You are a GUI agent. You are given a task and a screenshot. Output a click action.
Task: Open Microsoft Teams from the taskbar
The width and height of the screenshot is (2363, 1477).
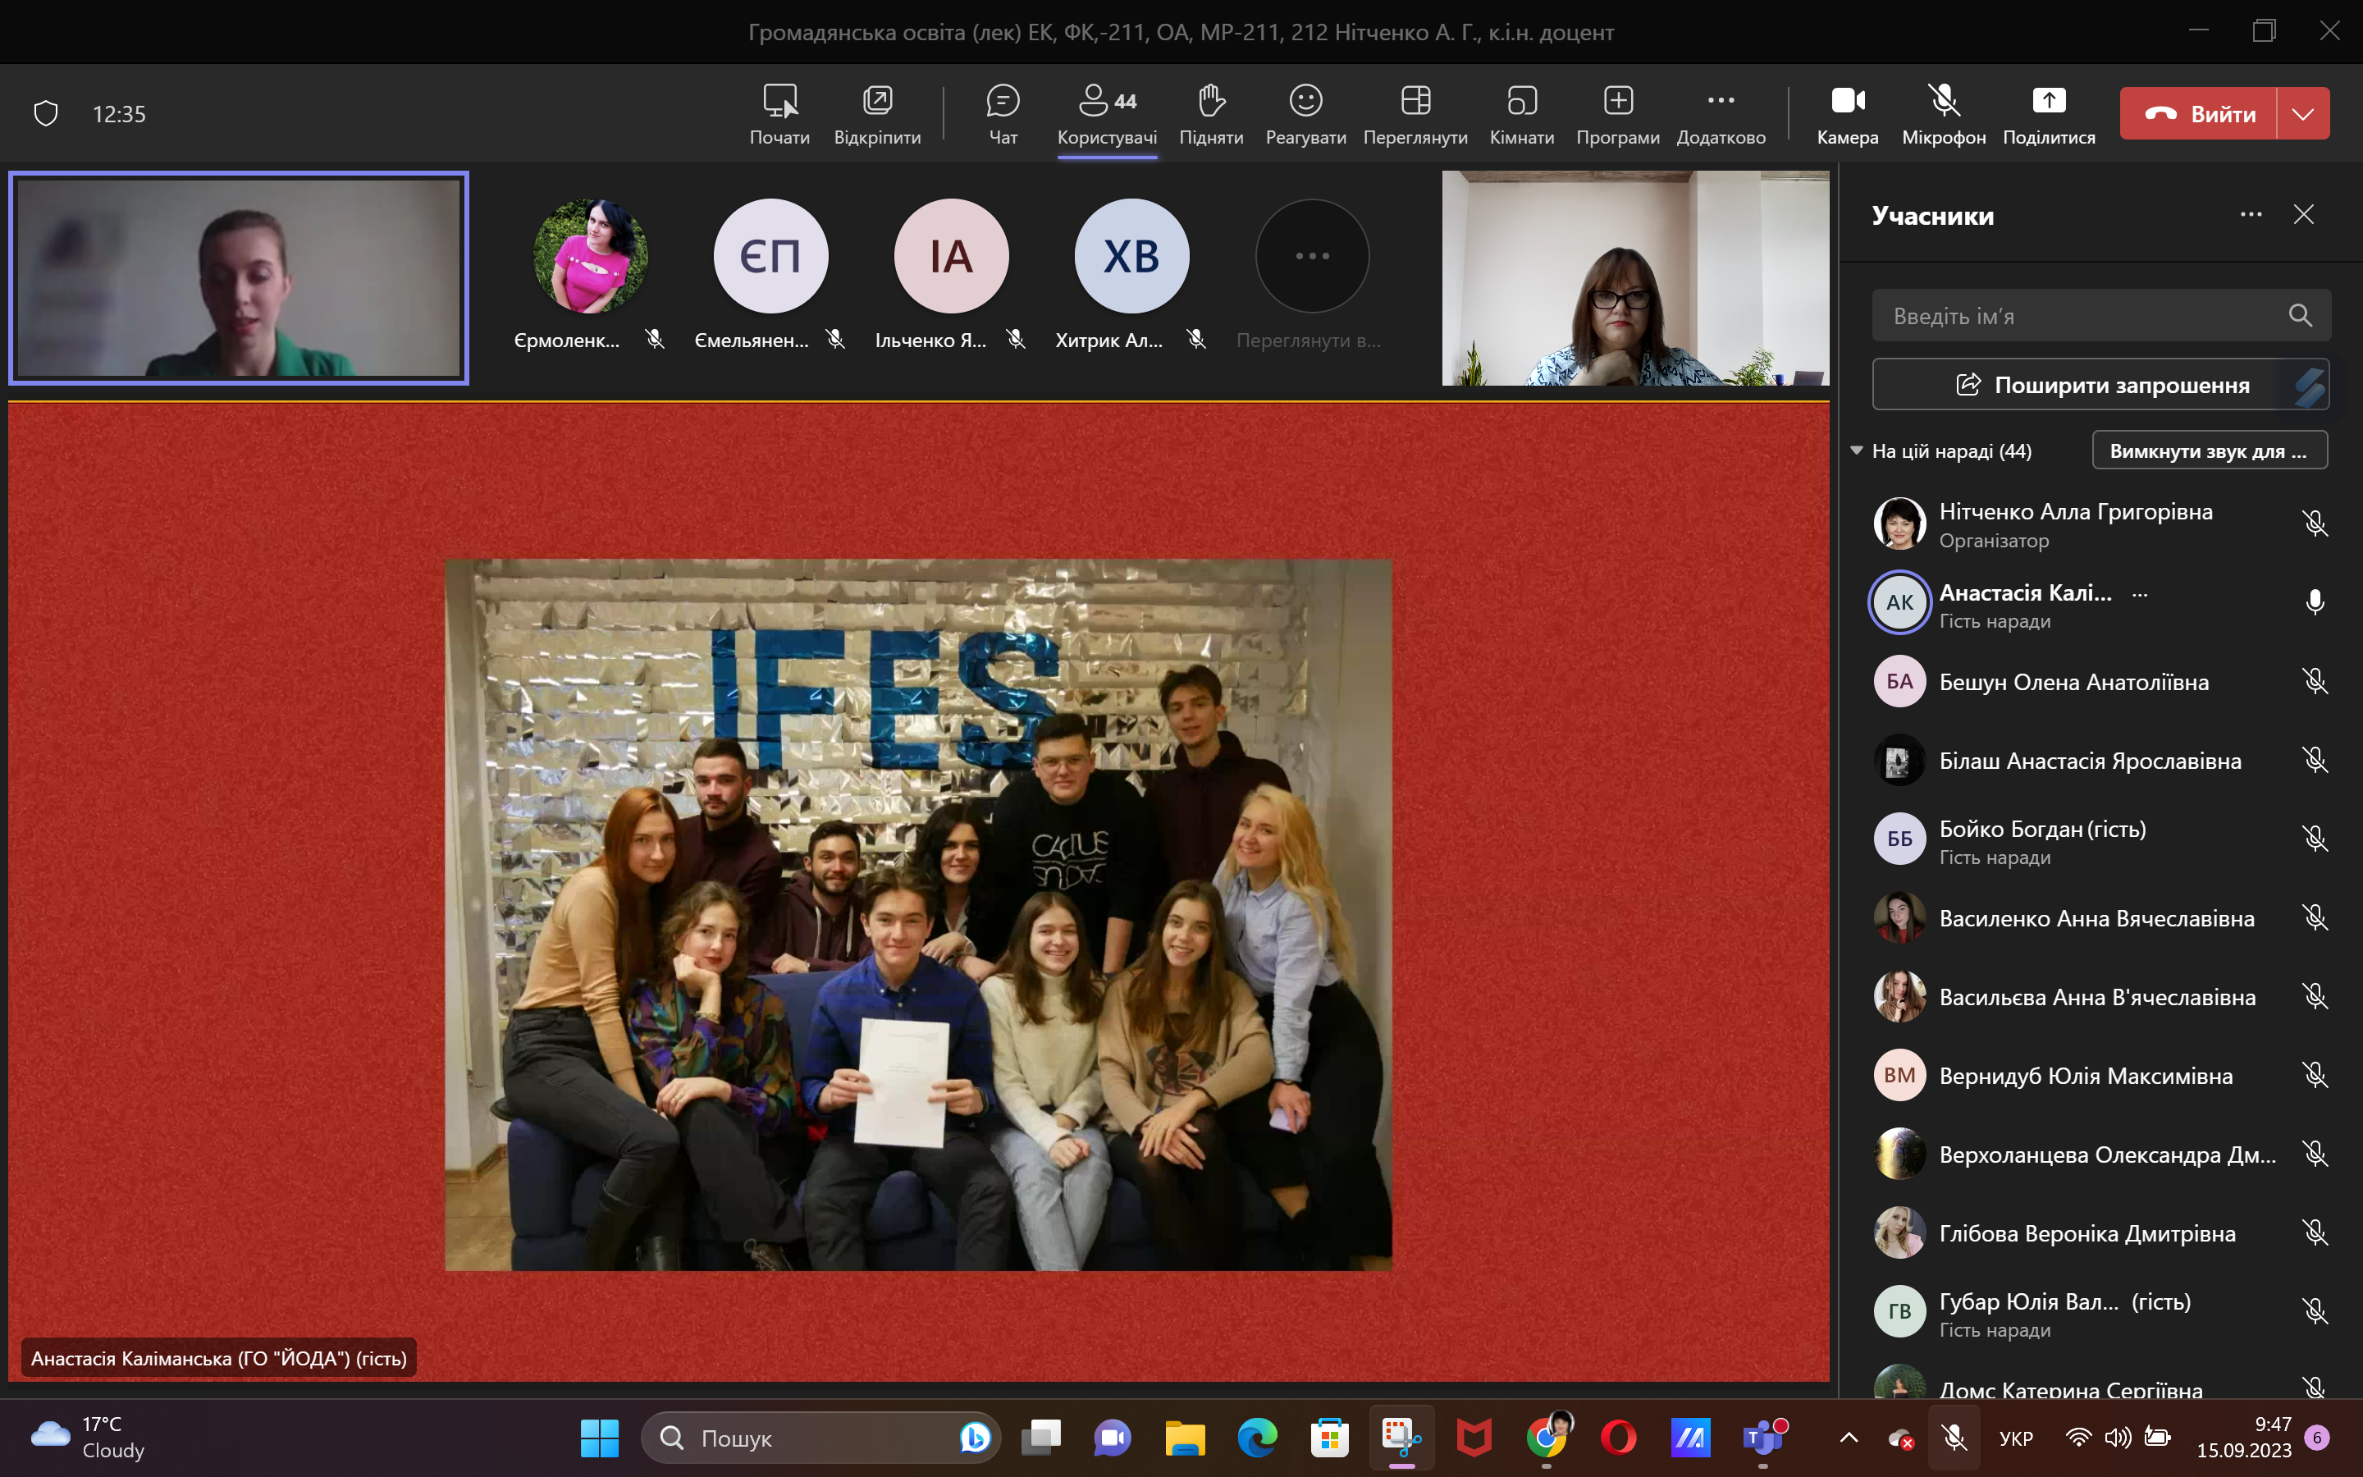pyautogui.click(x=1762, y=1437)
